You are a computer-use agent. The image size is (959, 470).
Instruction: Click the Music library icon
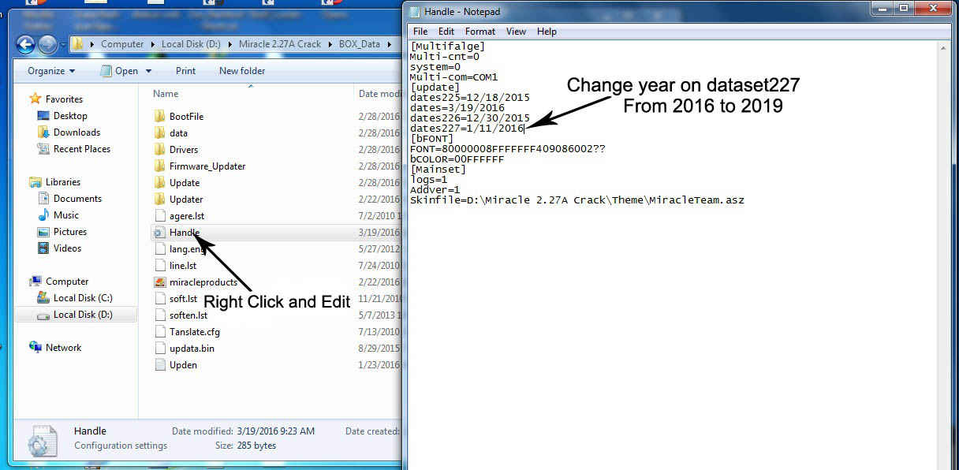tap(44, 214)
